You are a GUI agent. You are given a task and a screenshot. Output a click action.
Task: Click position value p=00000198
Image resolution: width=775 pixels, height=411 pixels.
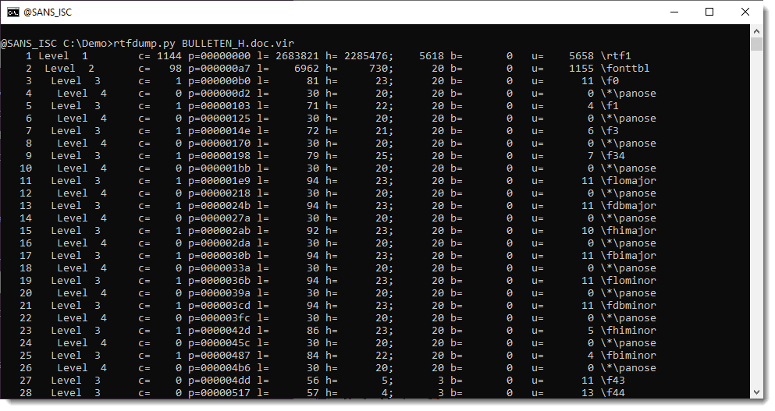pos(219,156)
